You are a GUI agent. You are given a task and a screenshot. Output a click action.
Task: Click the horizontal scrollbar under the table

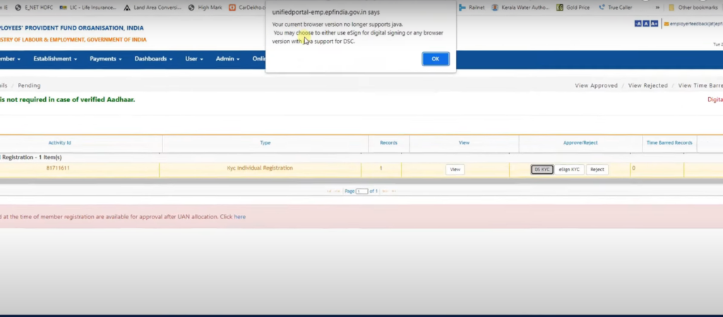click(x=361, y=181)
